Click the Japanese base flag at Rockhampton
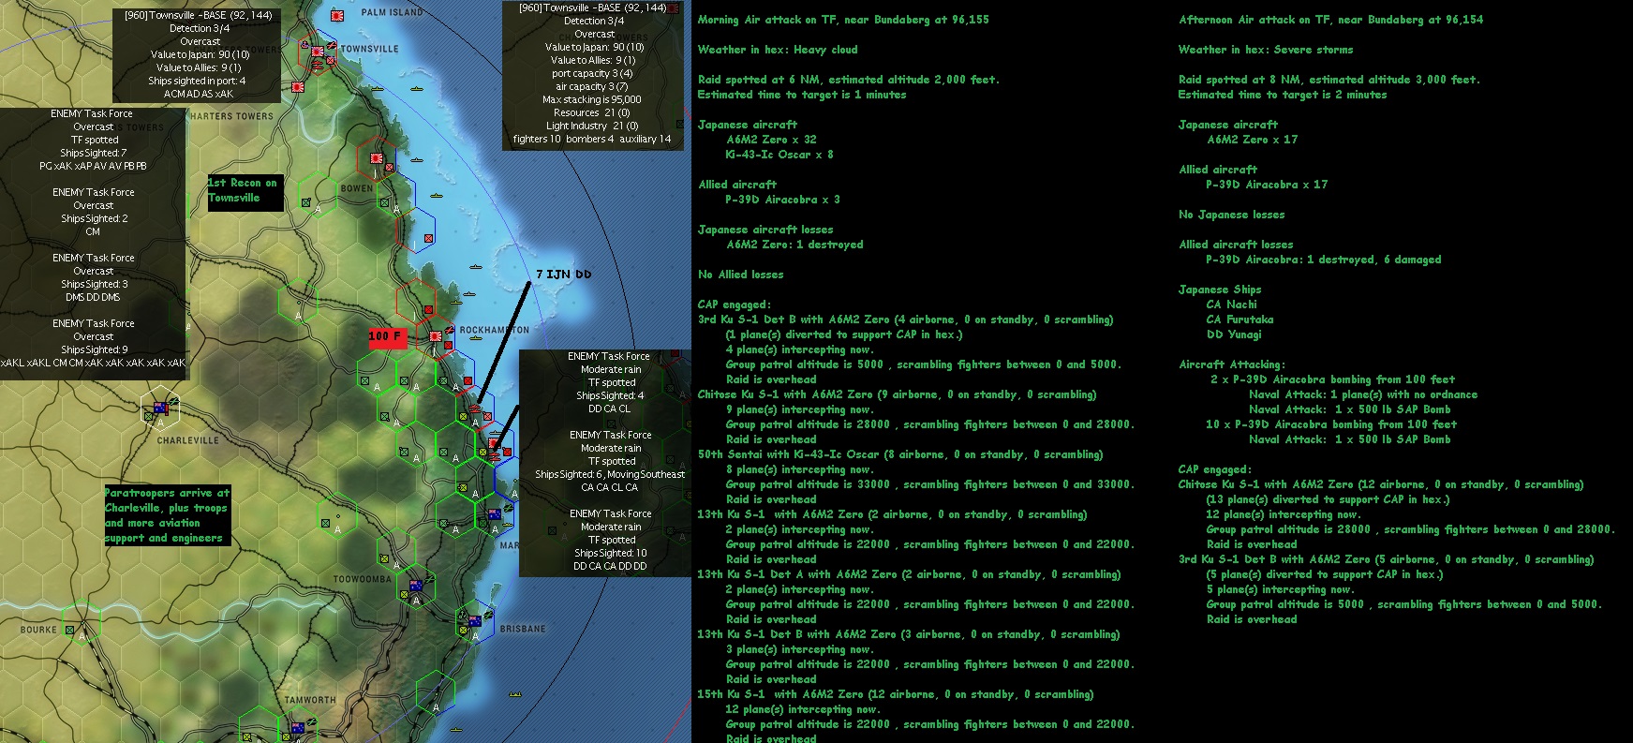Viewport: 1633px width, 743px height. coord(436,336)
